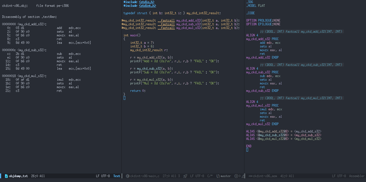This screenshot has width=366, height=182.
Task: Click the "0000000c <my_ckd_sub_s32>:" symbol header
Action: (x=24, y=50)
